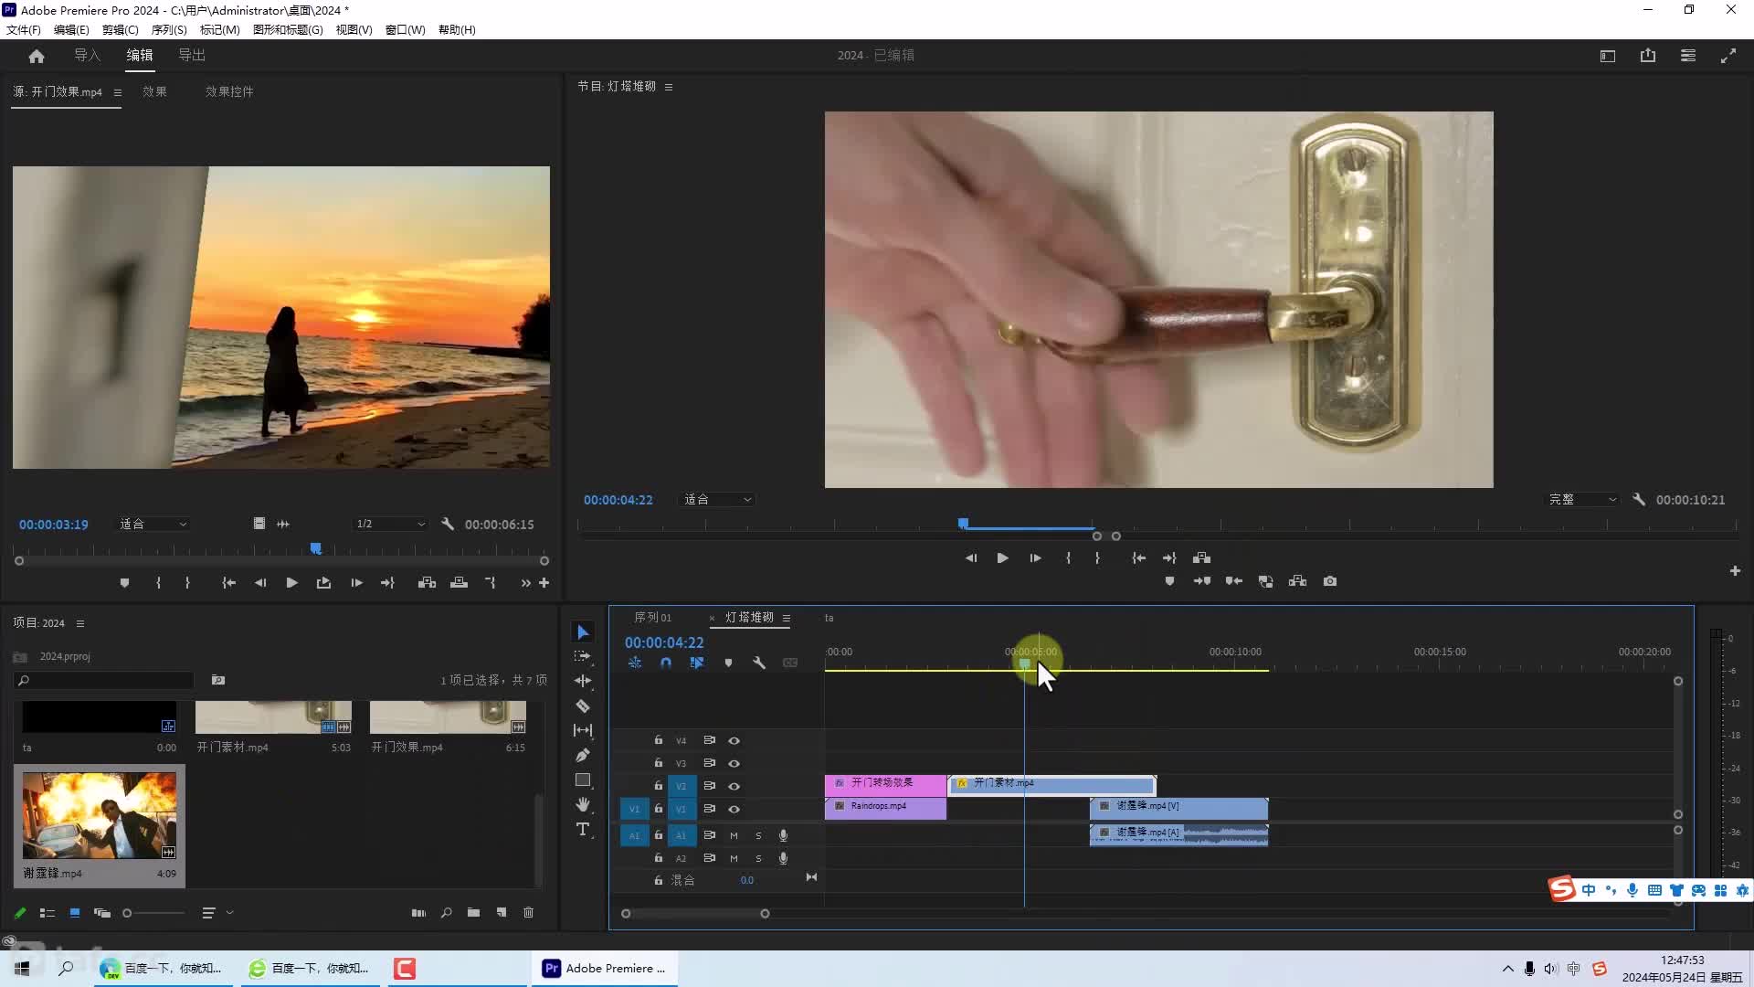1754x987 pixels.
Task: Switch to 效果控件 tab
Action: 229,92
